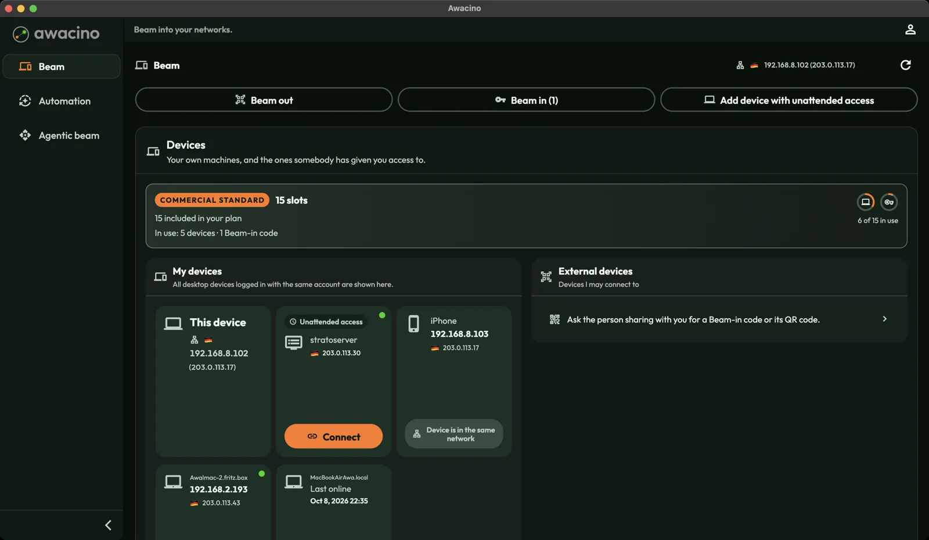Click the 15 slots label
Image resolution: width=929 pixels, height=540 pixels.
(x=291, y=200)
